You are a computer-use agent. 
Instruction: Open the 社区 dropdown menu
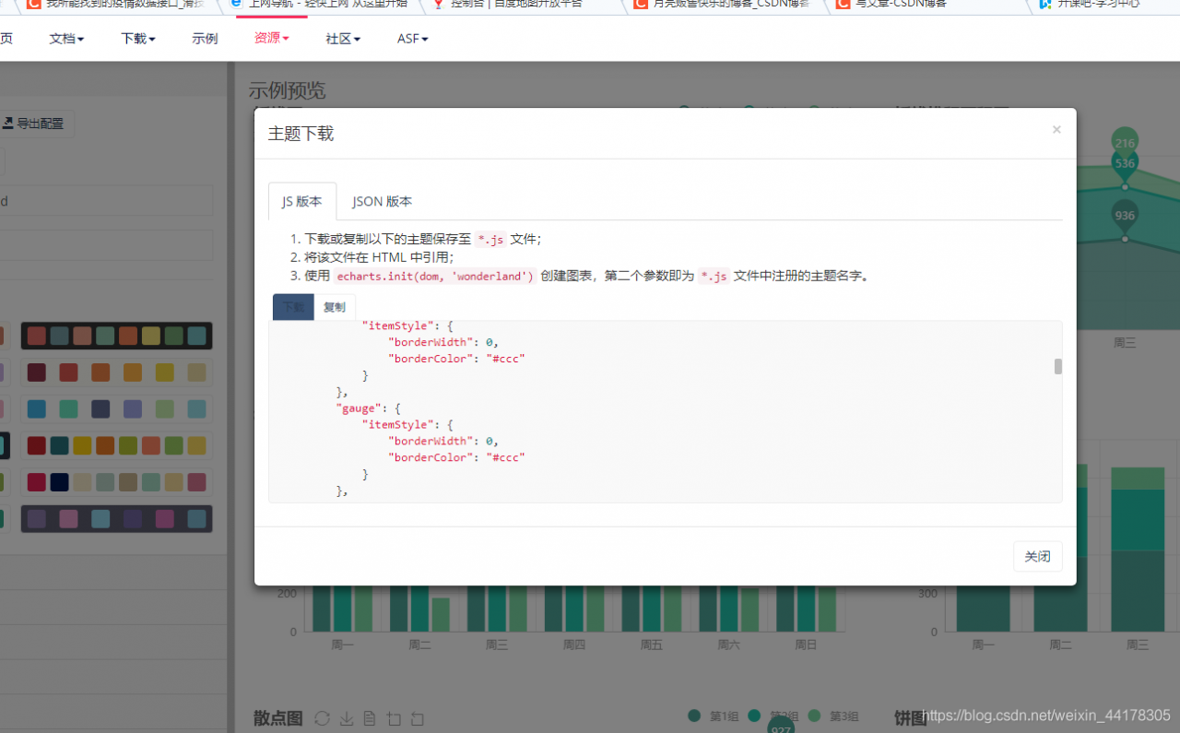coord(342,38)
